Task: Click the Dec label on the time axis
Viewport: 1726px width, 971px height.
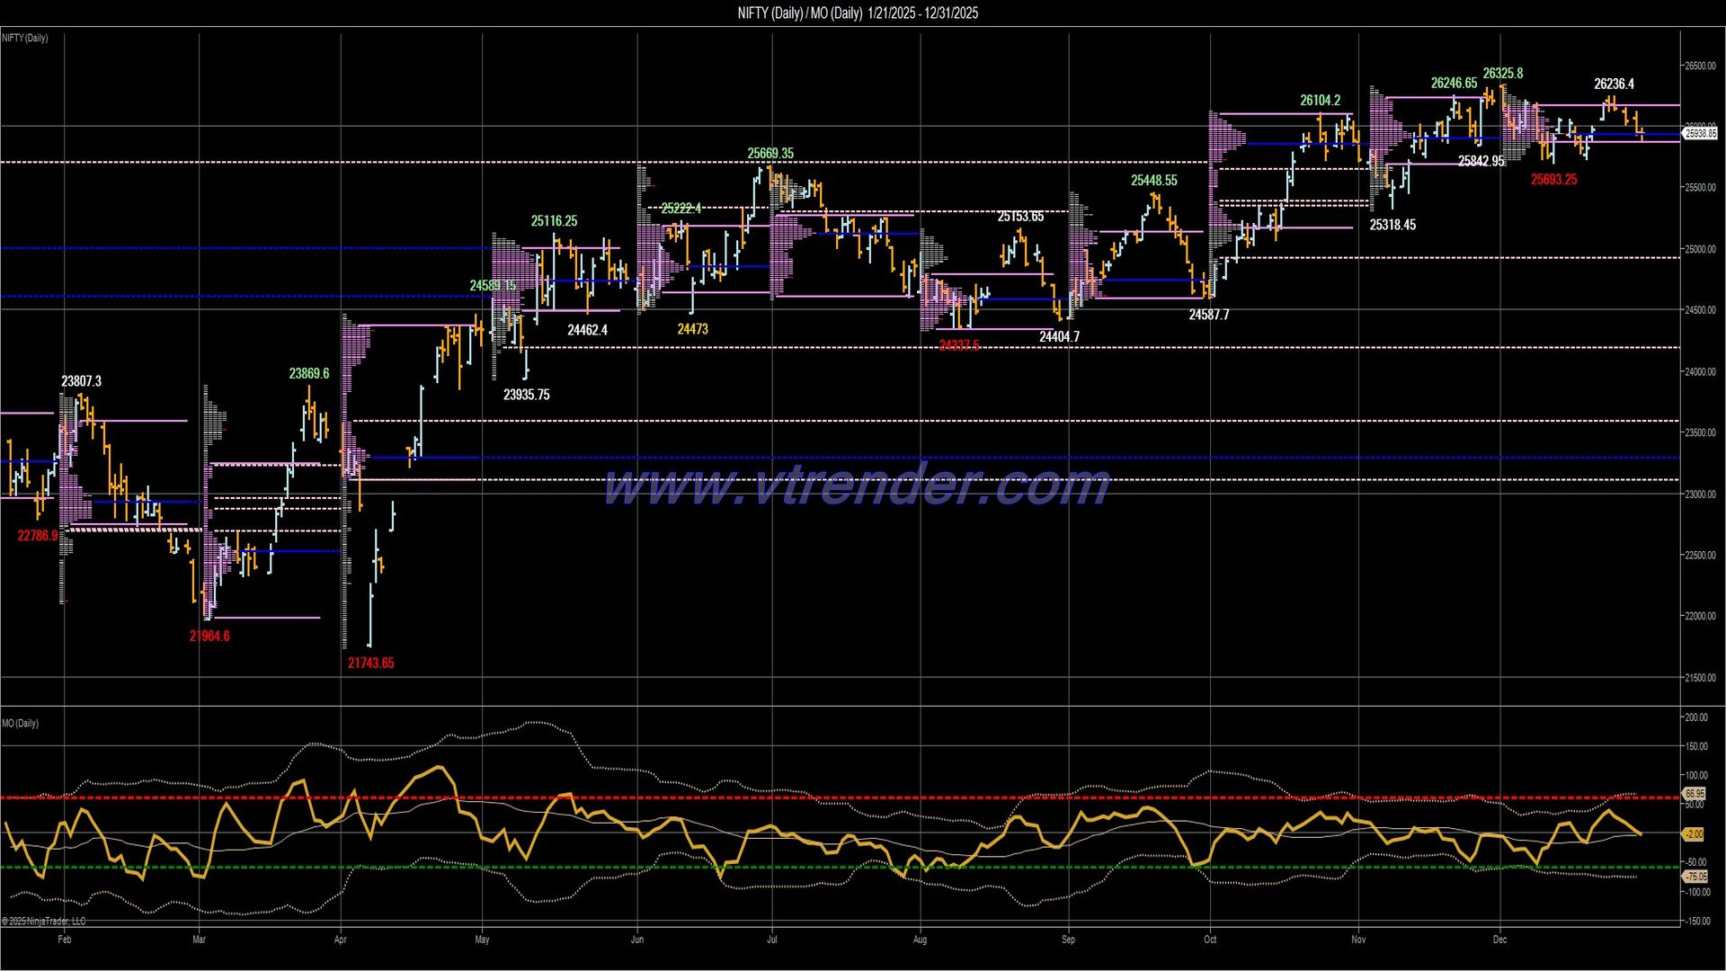Action: [1500, 939]
